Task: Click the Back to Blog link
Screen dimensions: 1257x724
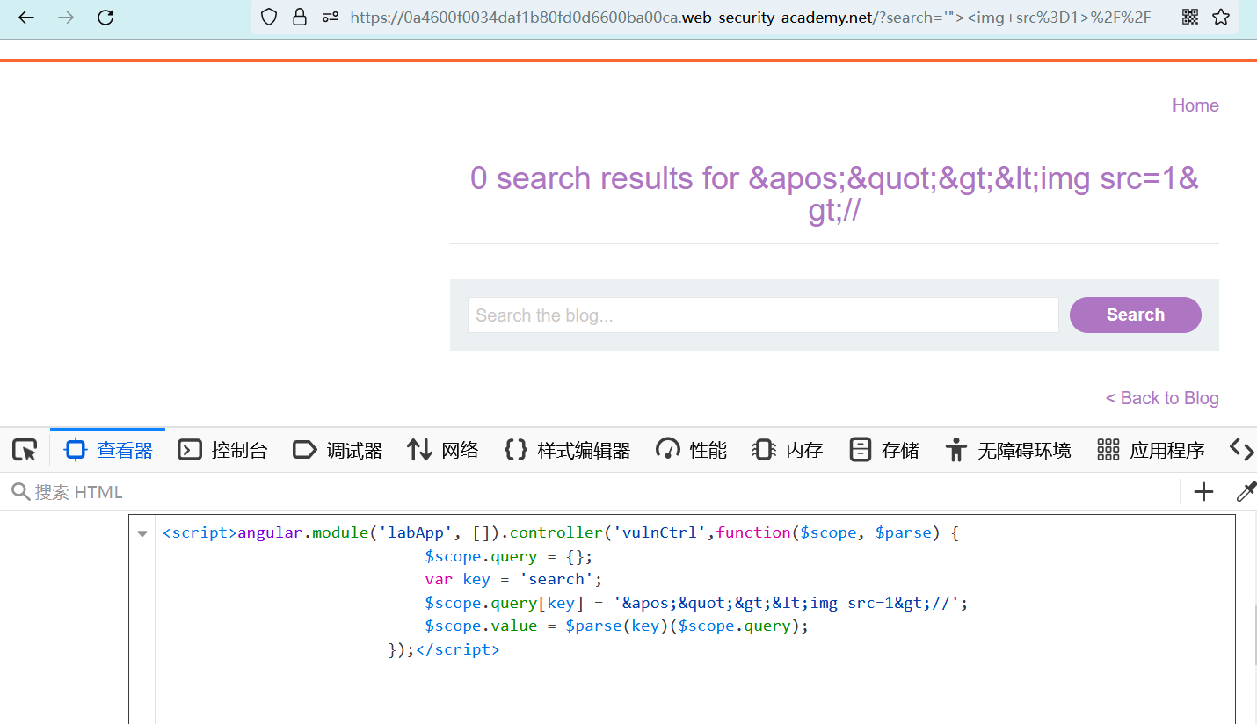Action: [1161, 398]
